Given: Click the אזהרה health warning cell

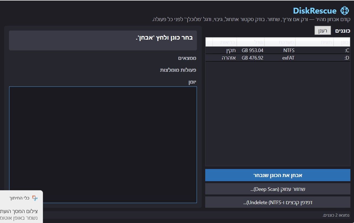Looking at the screenshot, I should pos(229,58).
